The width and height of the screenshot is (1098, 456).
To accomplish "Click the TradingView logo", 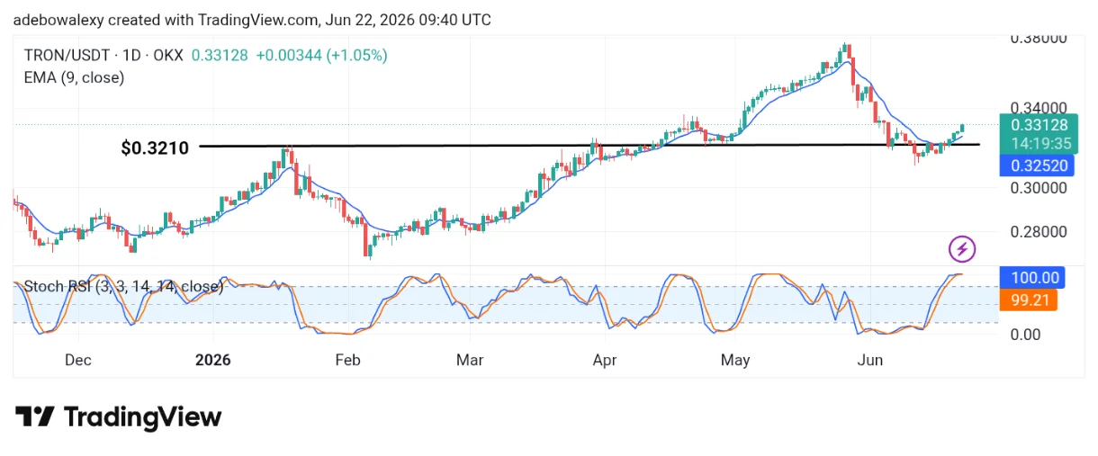I will tap(118, 417).
